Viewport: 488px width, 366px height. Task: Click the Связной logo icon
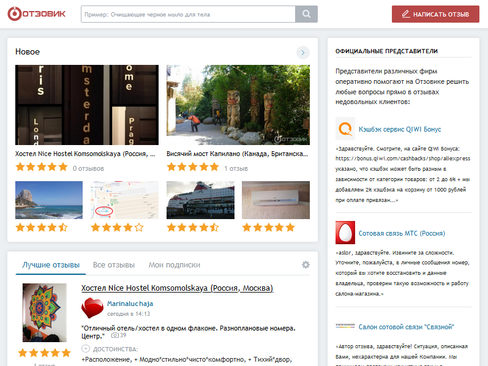click(345, 325)
